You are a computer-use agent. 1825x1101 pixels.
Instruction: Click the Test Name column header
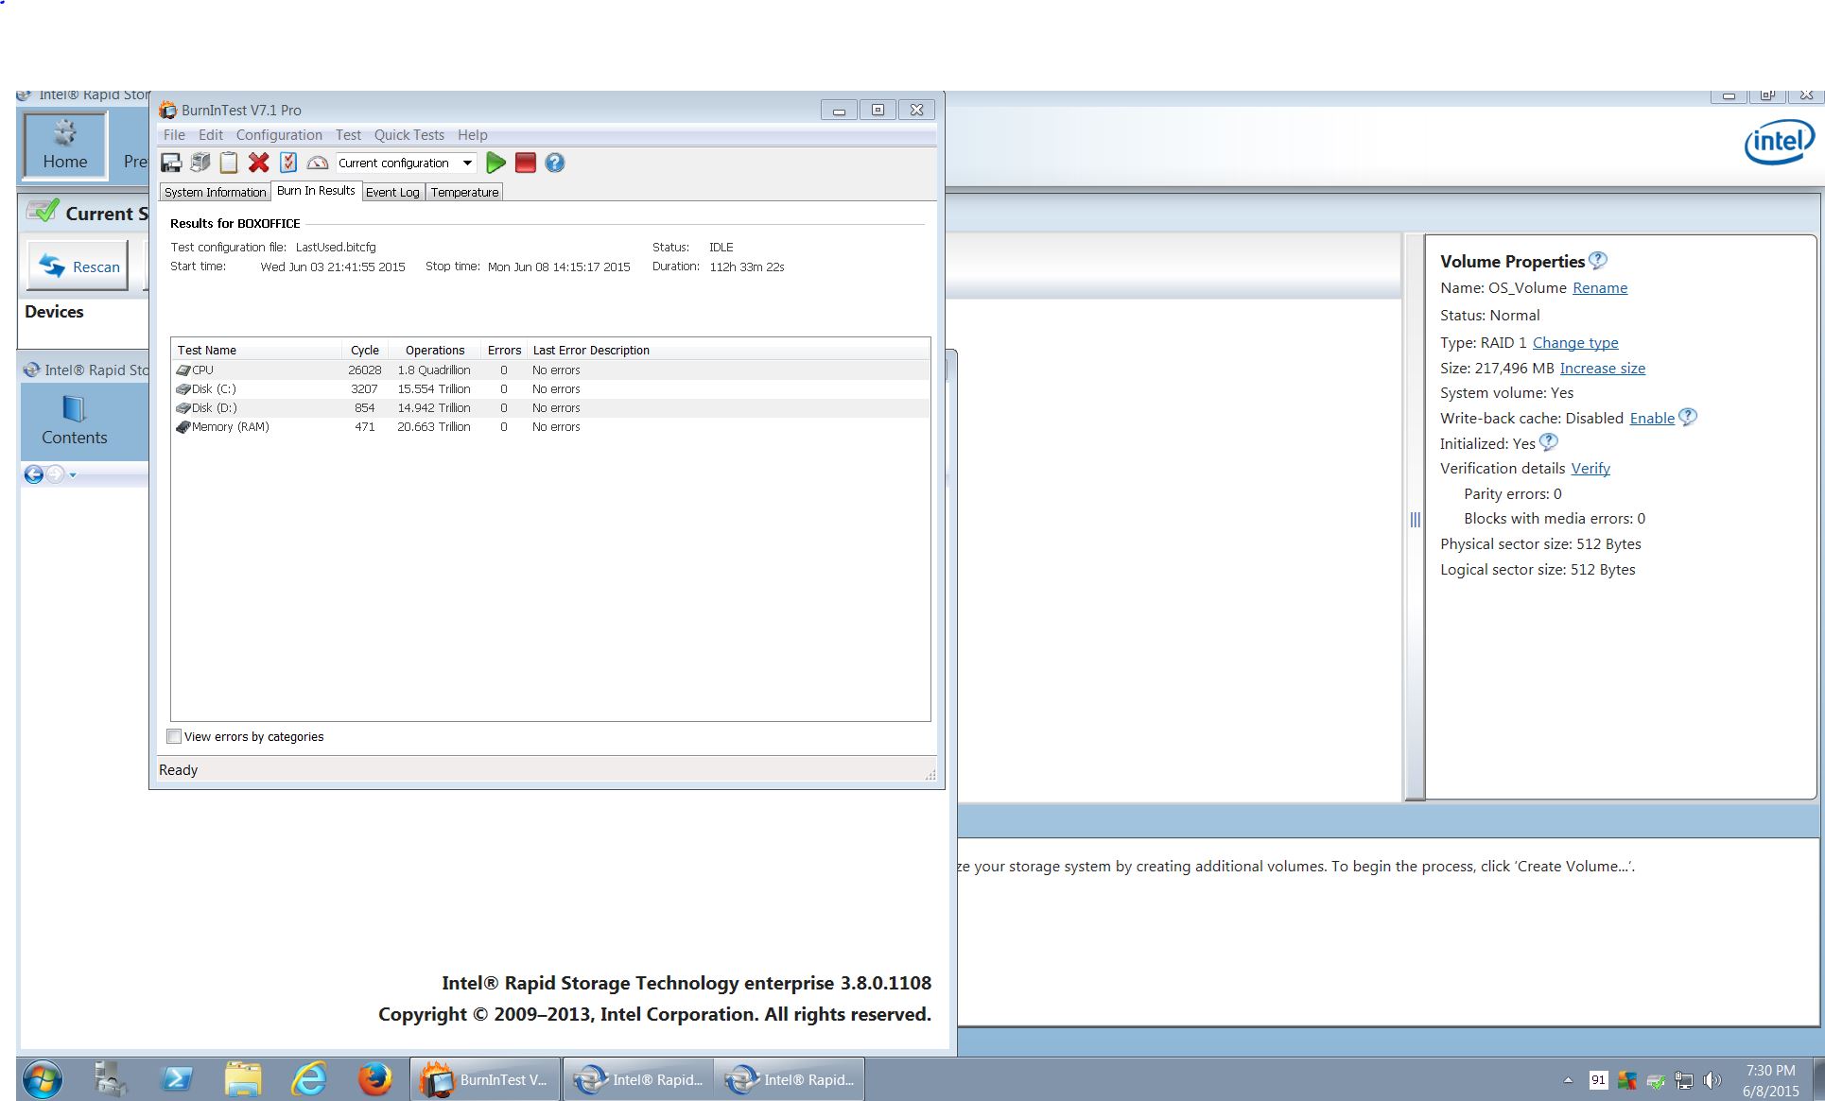point(256,350)
